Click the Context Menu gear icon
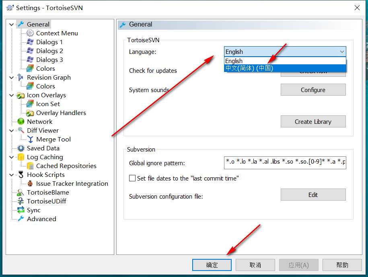The height and width of the screenshot is (277, 368). point(30,33)
